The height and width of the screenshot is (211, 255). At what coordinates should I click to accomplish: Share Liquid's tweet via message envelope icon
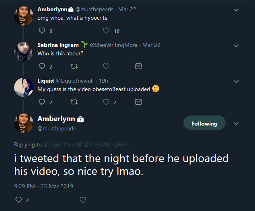click(138, 102)
